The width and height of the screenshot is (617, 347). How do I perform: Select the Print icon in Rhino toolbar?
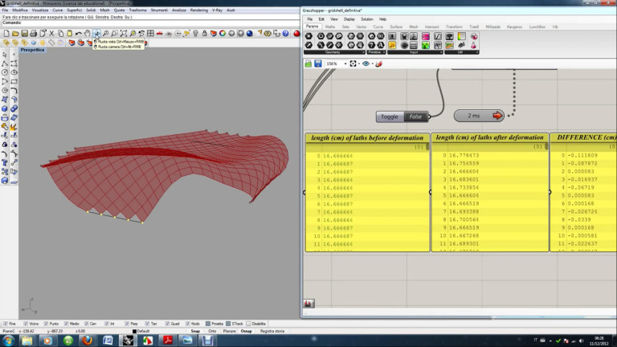(35, 33)
